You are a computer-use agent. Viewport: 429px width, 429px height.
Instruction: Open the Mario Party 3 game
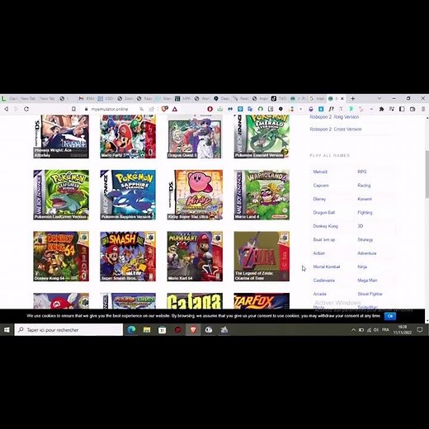(128, 137)
